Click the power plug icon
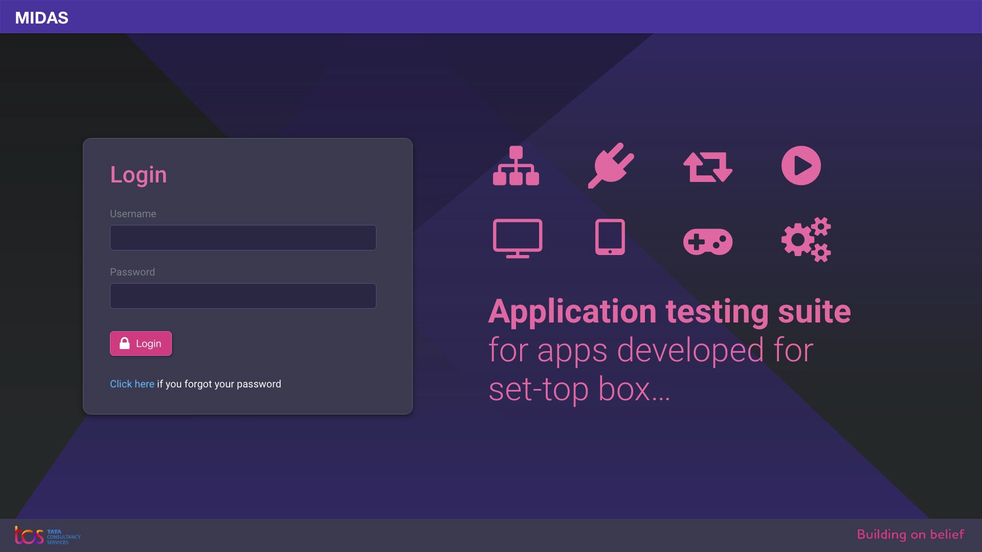 (611, 166)
